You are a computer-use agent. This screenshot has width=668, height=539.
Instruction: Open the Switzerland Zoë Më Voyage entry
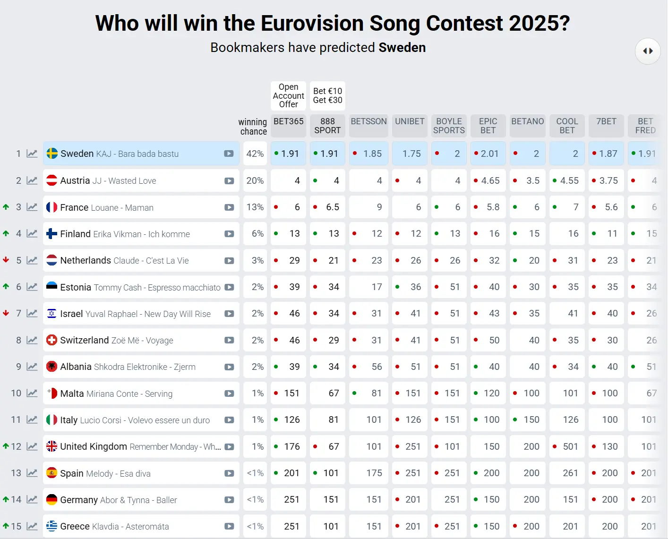click(x=141, y=340)
